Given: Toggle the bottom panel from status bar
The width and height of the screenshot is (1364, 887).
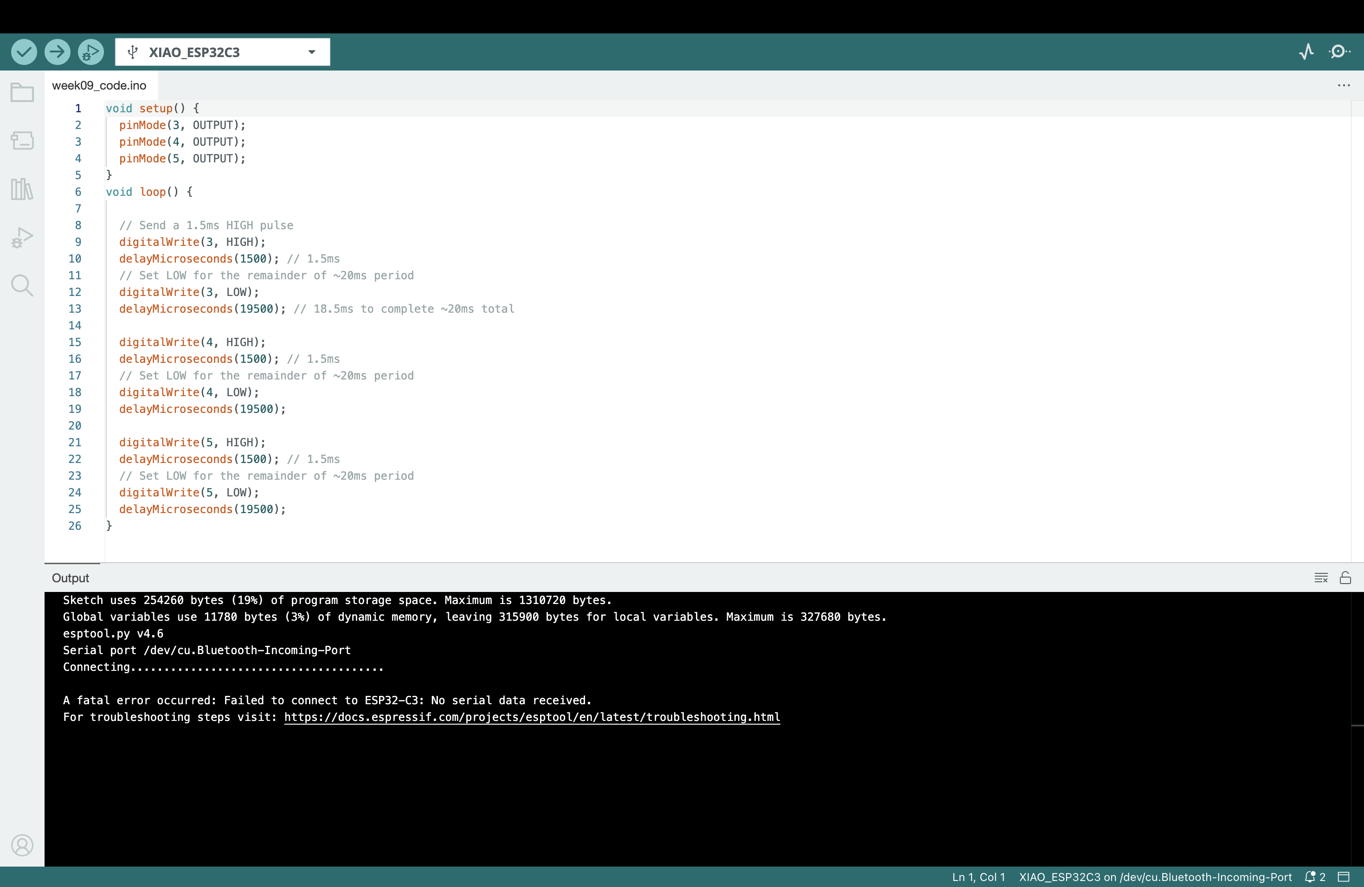Looking at the screenshot, I should point(1344,877).
